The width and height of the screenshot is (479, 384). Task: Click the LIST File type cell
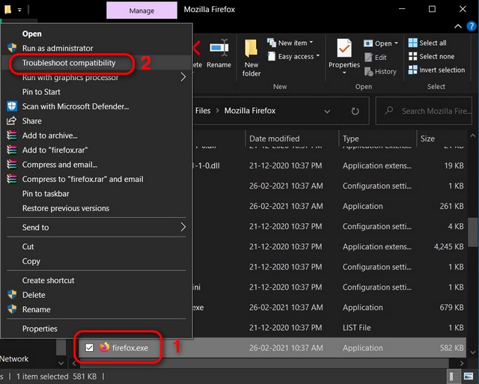(x=356, y=327)
